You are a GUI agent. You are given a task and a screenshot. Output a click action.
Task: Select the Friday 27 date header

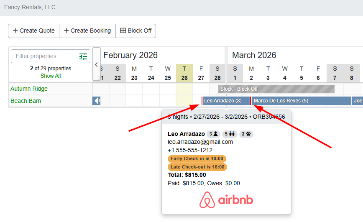click(x=201, y=73)
